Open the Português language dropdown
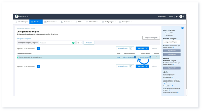The image size is (202, 111). 162,17
